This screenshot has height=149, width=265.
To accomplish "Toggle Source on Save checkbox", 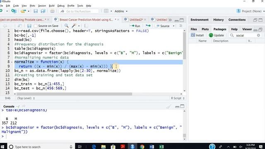I will click(x=36, y=26).
